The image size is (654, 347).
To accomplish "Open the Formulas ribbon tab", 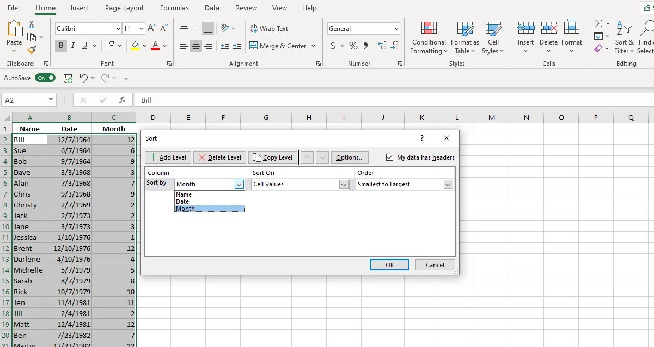I will tap(174, 8).
